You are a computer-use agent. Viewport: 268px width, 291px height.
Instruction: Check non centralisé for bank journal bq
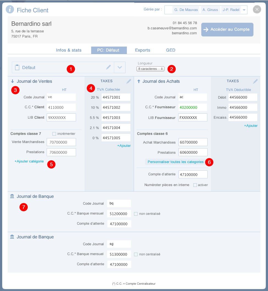(x=136, y=214)
